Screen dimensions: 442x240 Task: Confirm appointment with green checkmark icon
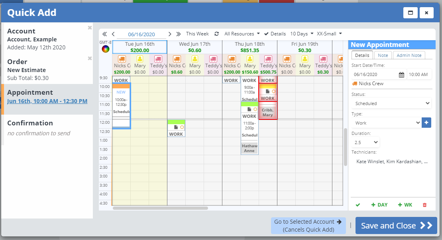[x=358, y=205]
